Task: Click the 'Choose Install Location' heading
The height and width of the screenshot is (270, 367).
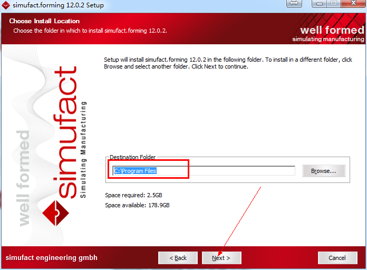Action: (x=44, y=21)
